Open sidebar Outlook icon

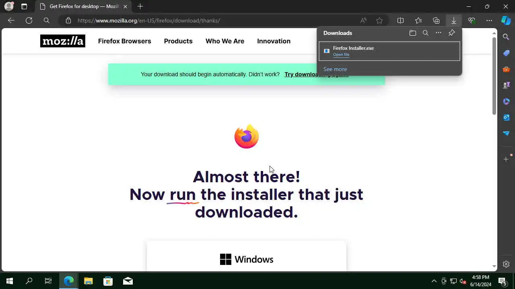click(506, 117)
